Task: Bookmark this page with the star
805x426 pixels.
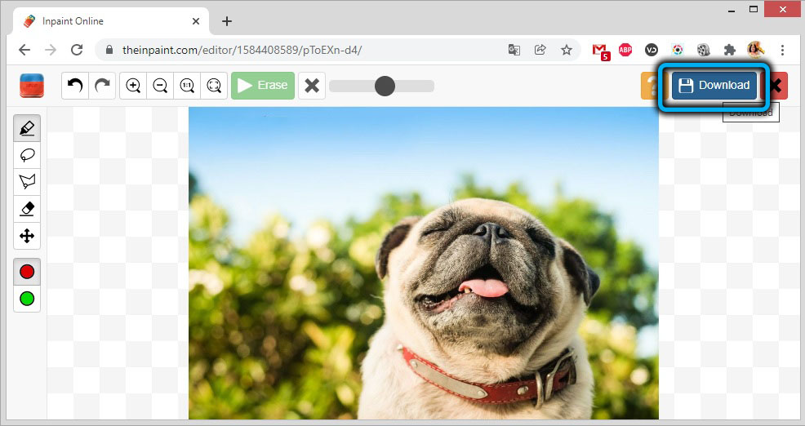Action: 567,50
